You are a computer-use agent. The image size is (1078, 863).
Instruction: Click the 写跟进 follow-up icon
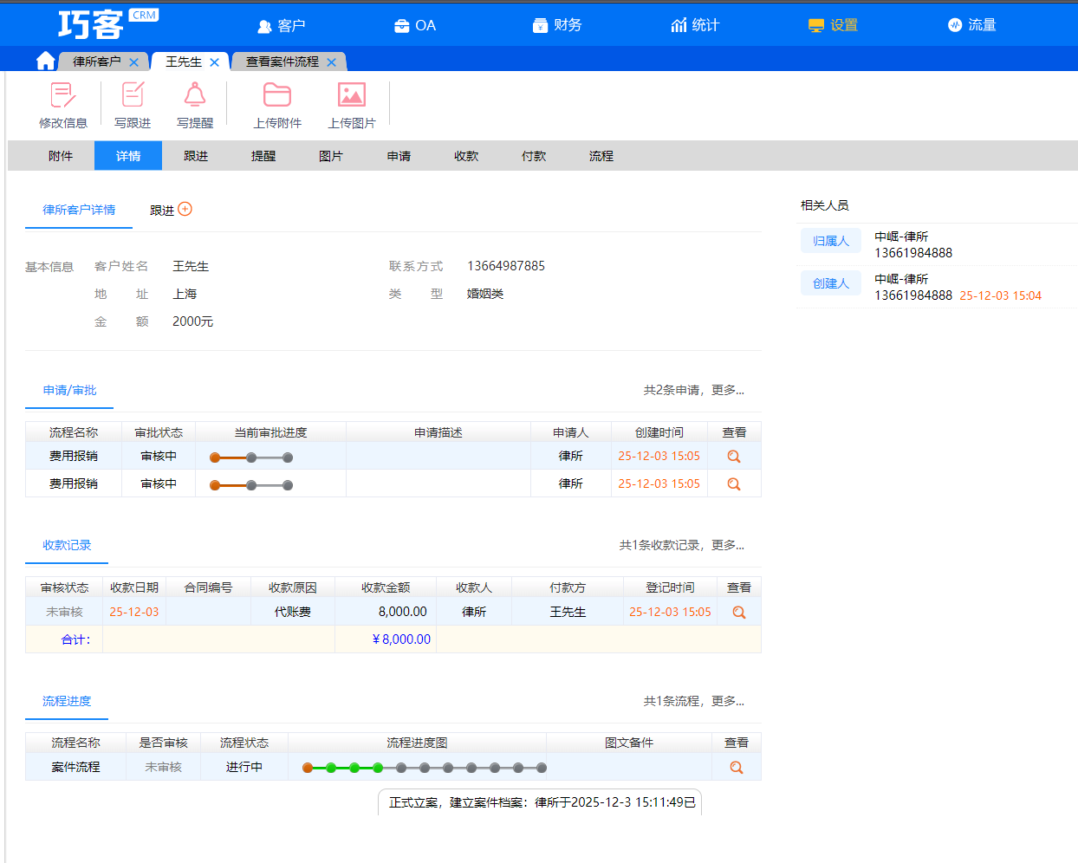(133, 95)
